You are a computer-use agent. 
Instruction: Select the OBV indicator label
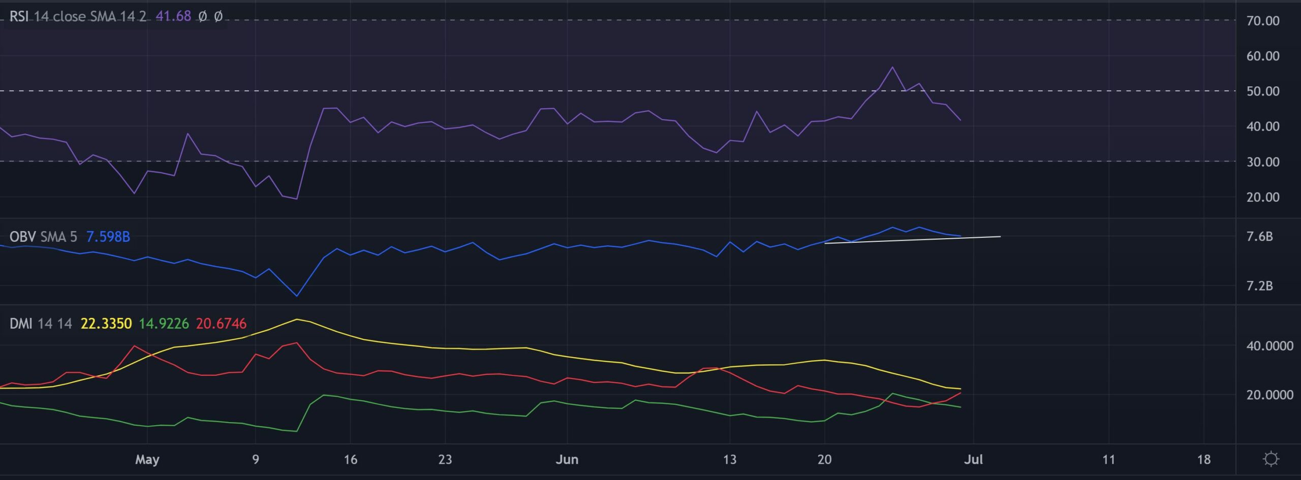22,236
